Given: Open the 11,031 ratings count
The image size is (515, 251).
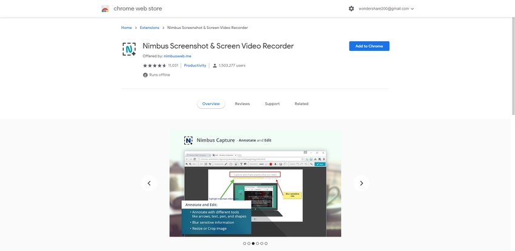Looking at the screenshot, I should tap(173, 65).
